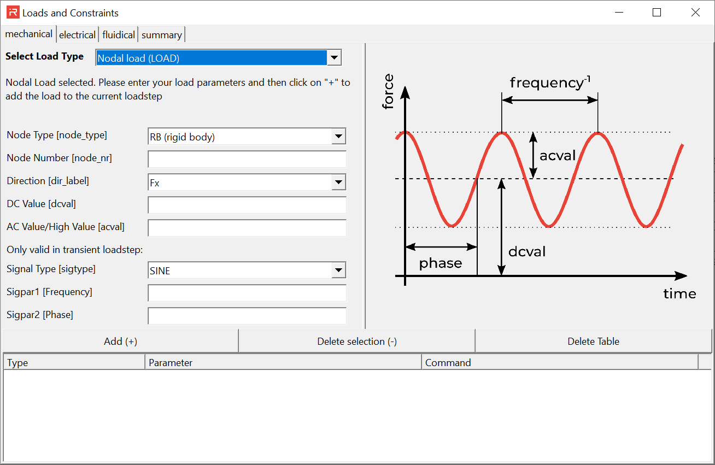Image resolution: width=715 pixels, height=465 pixels.
Task: Click the Command column header
Action: click(x=559, y=363)
